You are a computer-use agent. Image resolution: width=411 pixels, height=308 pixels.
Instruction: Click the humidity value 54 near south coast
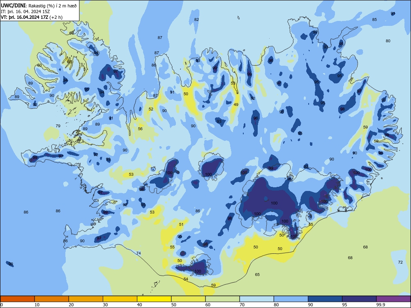coord(186,279)
